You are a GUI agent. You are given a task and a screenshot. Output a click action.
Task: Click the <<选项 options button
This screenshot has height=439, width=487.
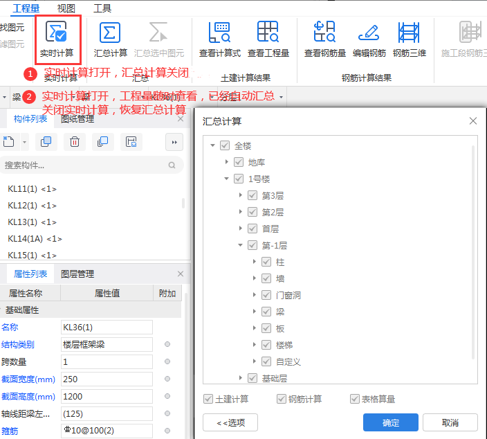tap(230, 422)
